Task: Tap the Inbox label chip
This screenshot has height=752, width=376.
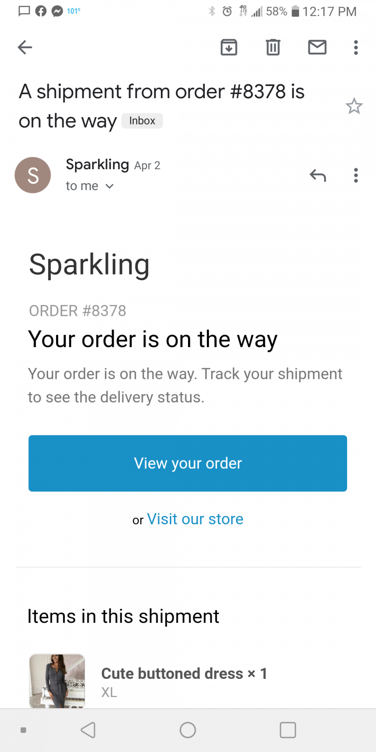Action: click(142, 121)
